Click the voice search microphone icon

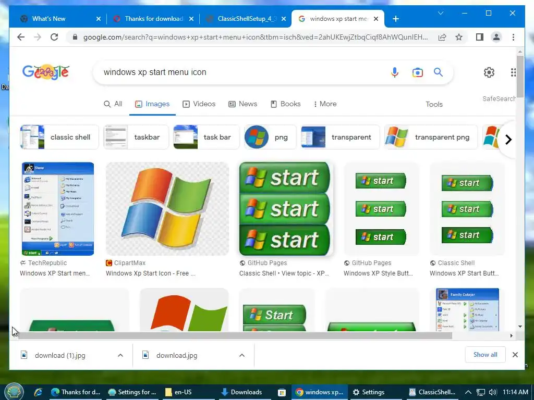[x=395, y=72]
